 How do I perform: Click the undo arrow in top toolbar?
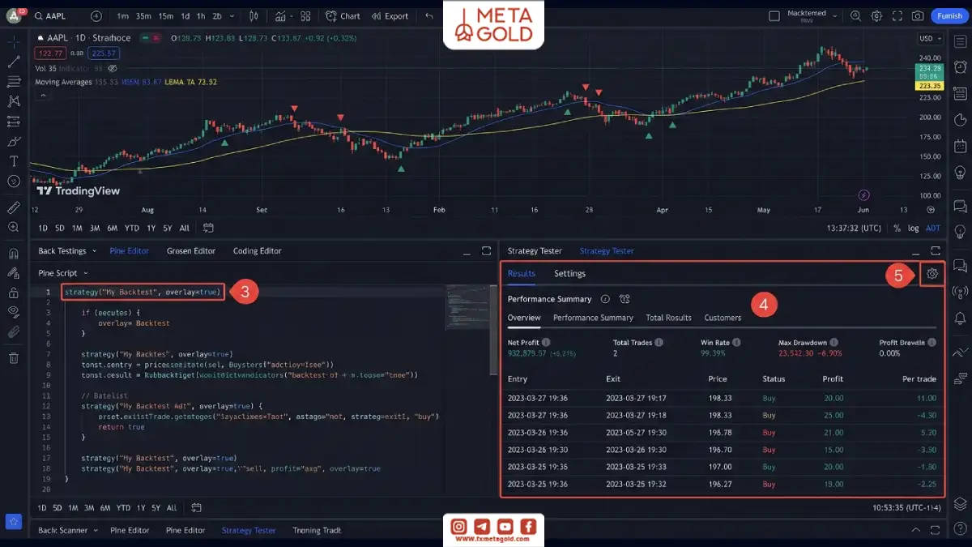tap(428, 15)
